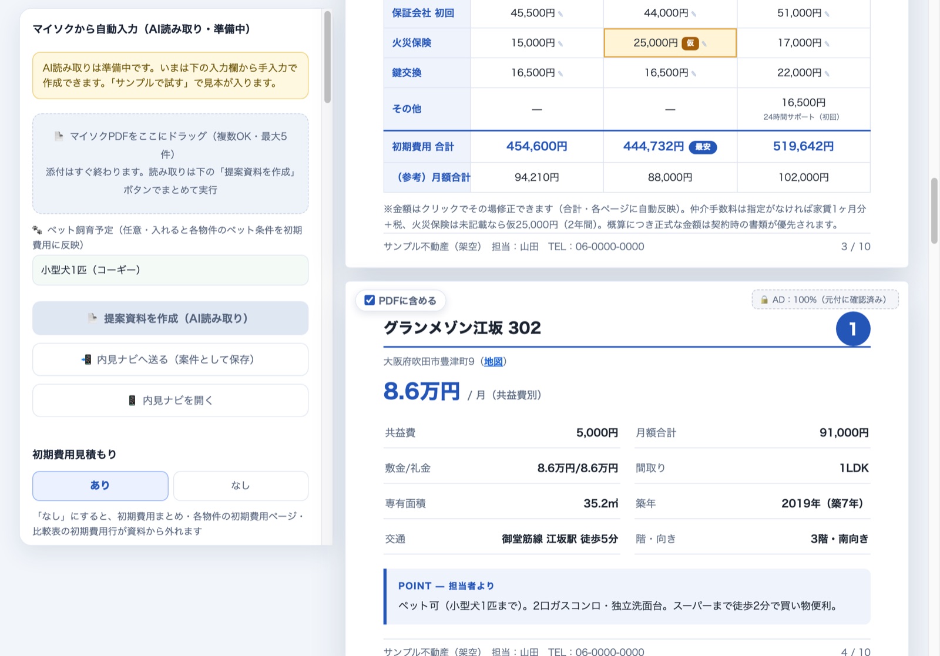This screenshot has height=656, width=940.
Task: Click the lowest total 444,732円
Action: coord(654,146)
